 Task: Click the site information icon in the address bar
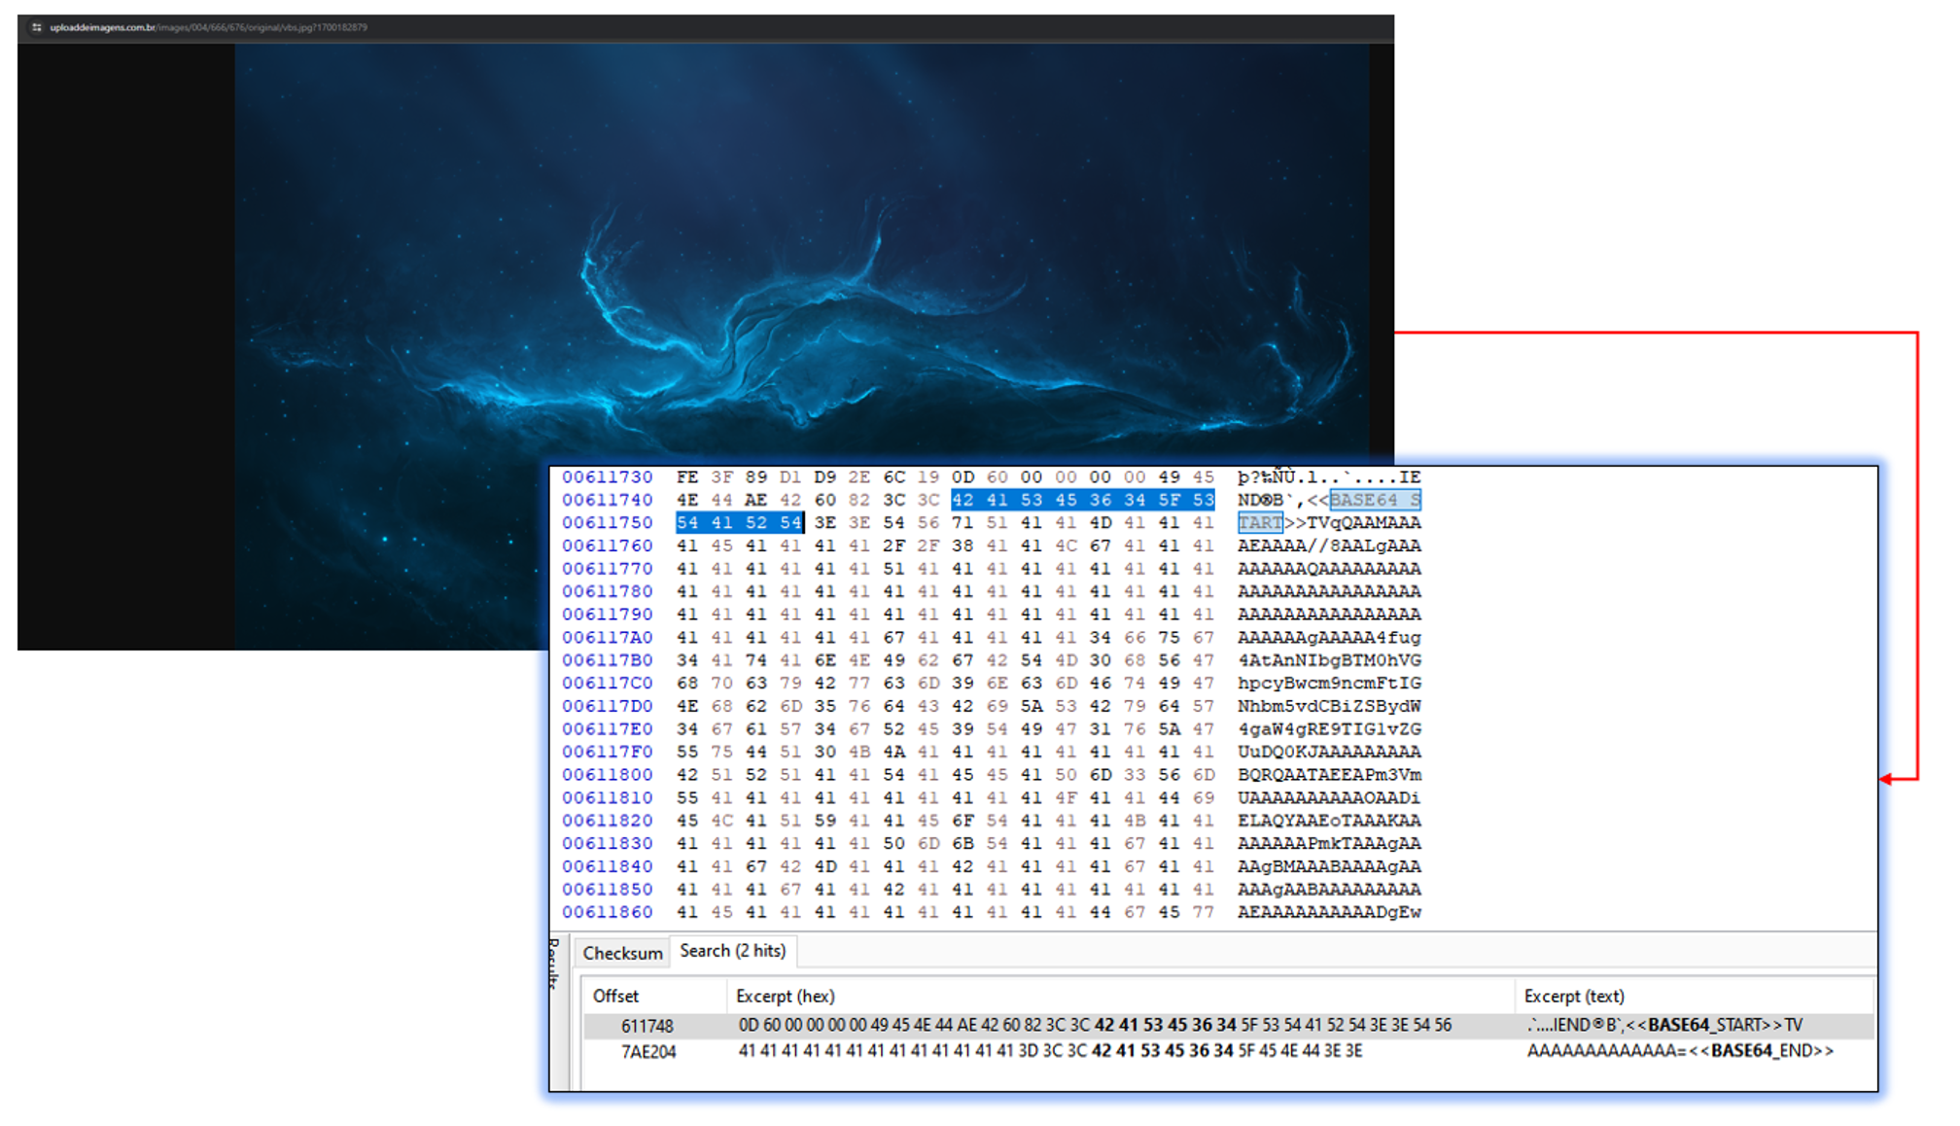[x=37, y=27]
